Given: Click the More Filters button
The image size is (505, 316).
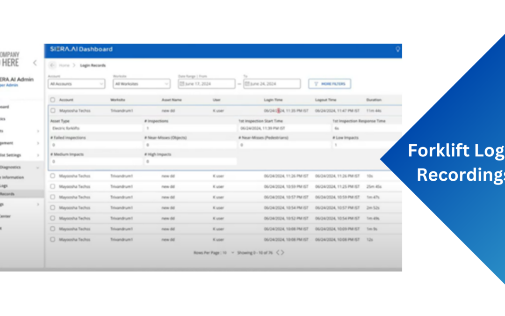Looking at the screenshot, I should click(x=330, y=84).
